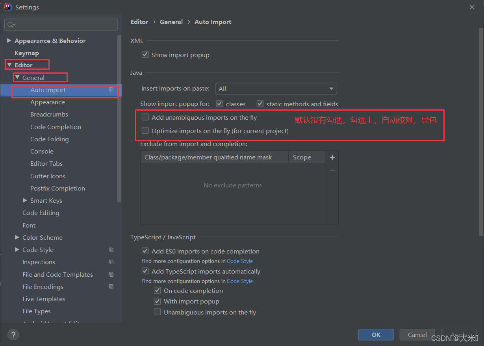Viewport: 484px width, 346px height.
Task: Expand the Color Scheme node arrow
Action: 17,237
